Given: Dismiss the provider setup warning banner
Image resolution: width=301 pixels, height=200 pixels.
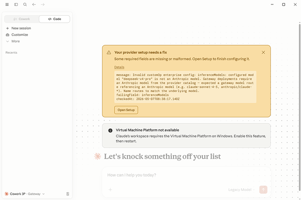Looking at the screenshot, I should pyautogui.click(x=263, y=52).
